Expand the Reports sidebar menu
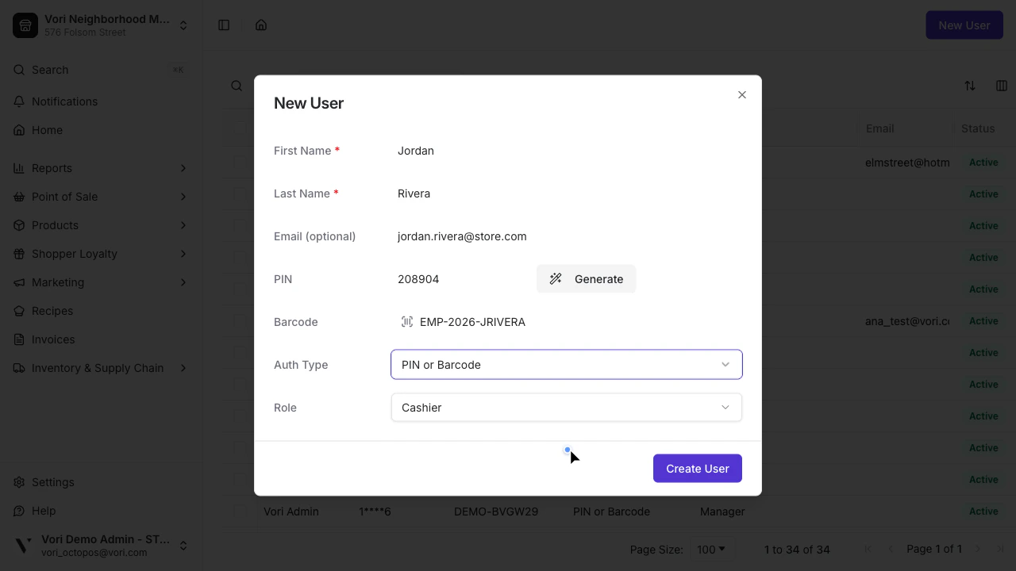1016x571 pixels. tap(52, 168)
